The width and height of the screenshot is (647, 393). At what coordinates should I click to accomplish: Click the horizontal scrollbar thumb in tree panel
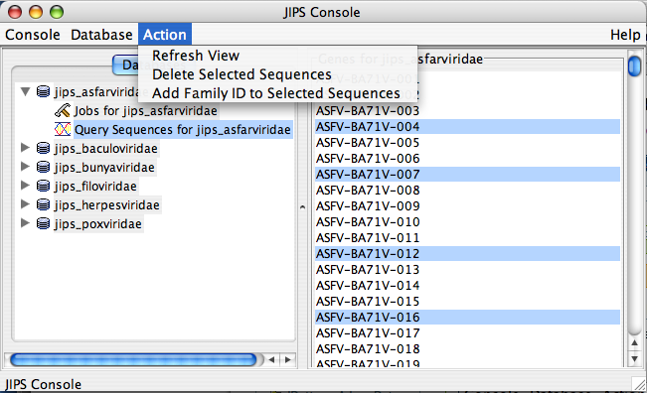133,359
